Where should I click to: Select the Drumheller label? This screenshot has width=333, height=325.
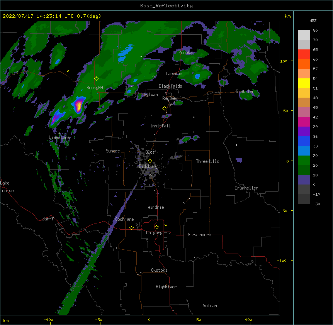coord(246,188)
